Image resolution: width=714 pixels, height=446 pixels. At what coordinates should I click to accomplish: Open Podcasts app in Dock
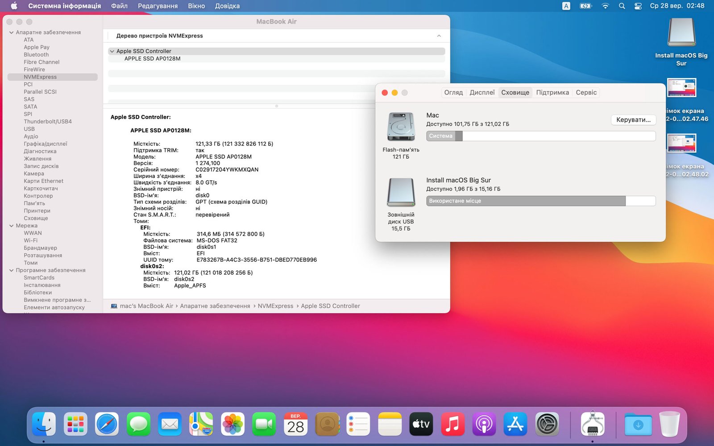tap(484, 424)
